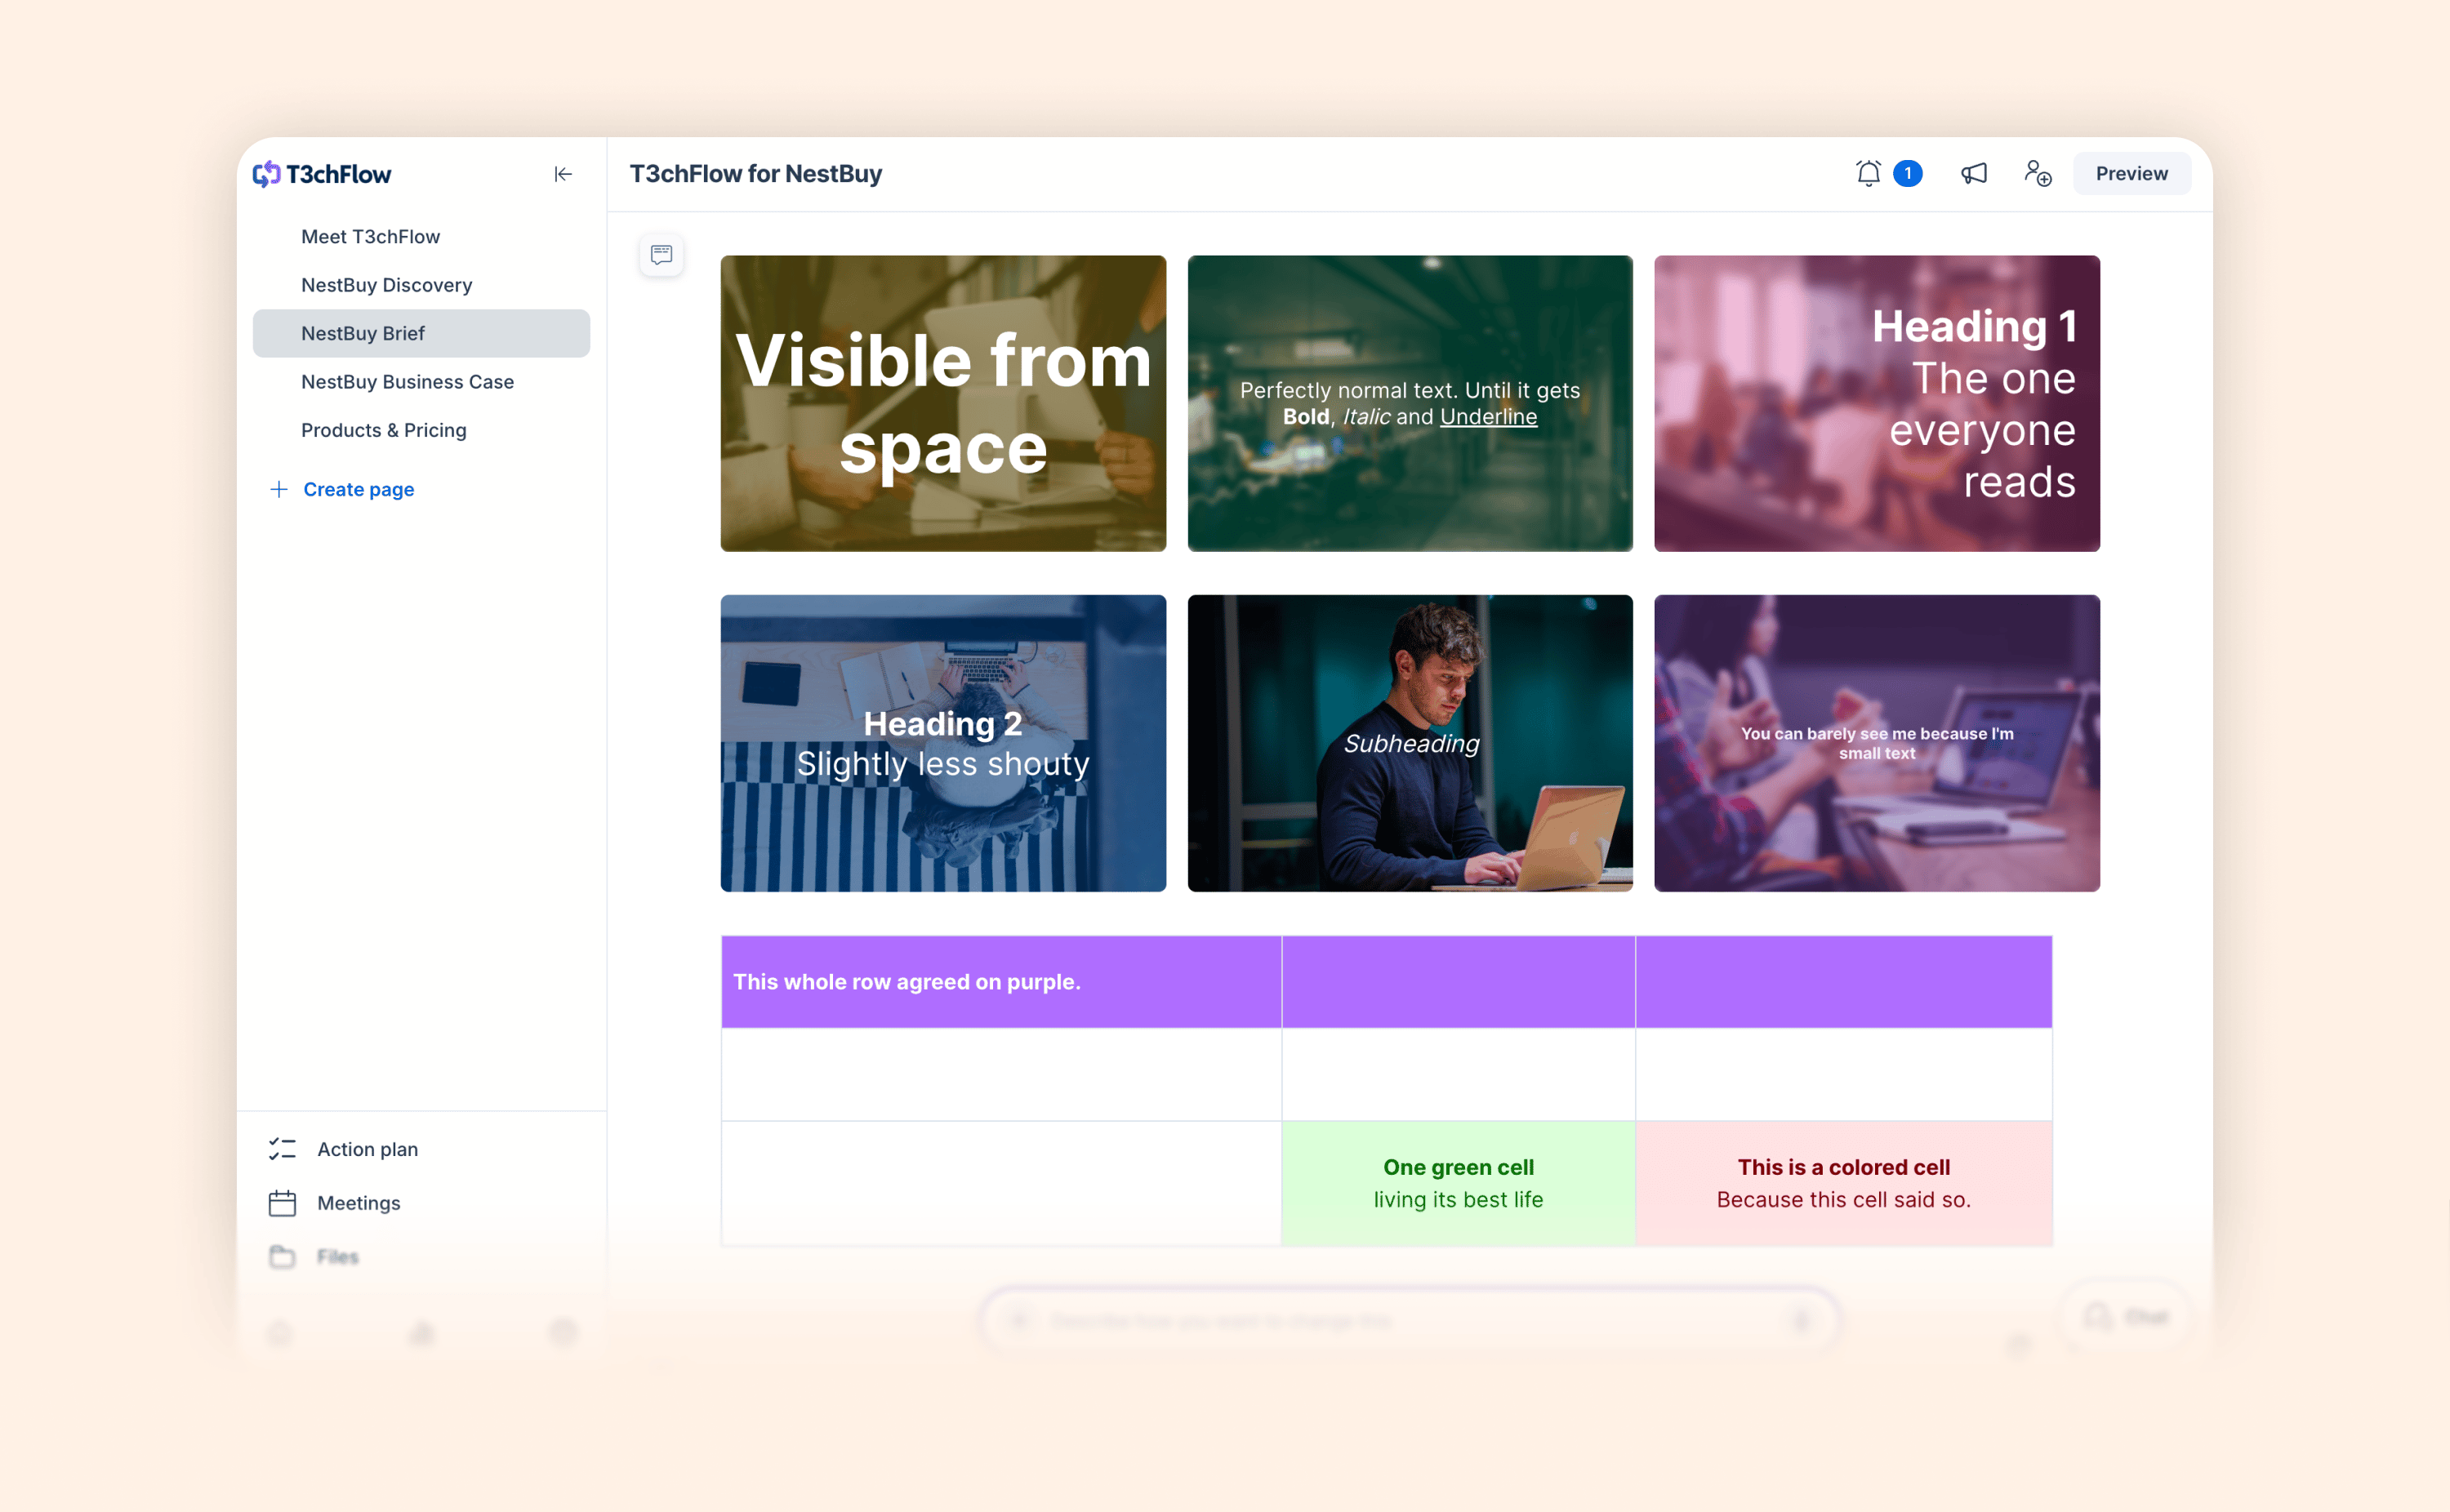Click the T3chFlow for NestBuy title

(755, 174)
